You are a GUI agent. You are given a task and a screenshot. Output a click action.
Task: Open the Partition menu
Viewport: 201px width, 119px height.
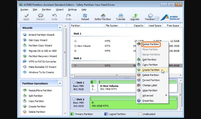pyautogui.click(x=46, y=10)
